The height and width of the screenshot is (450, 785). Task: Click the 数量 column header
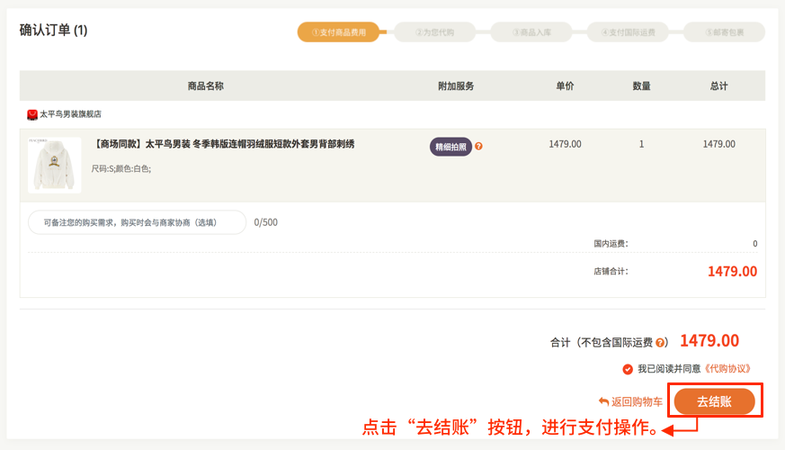(x=641, y=86)
